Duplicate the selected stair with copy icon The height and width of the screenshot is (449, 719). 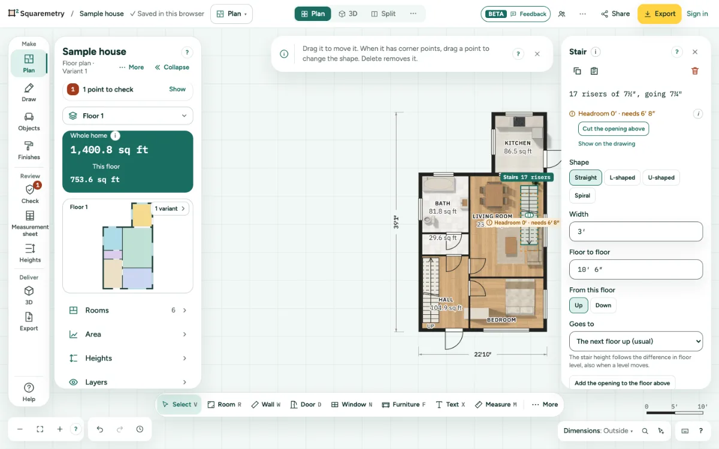577,71
